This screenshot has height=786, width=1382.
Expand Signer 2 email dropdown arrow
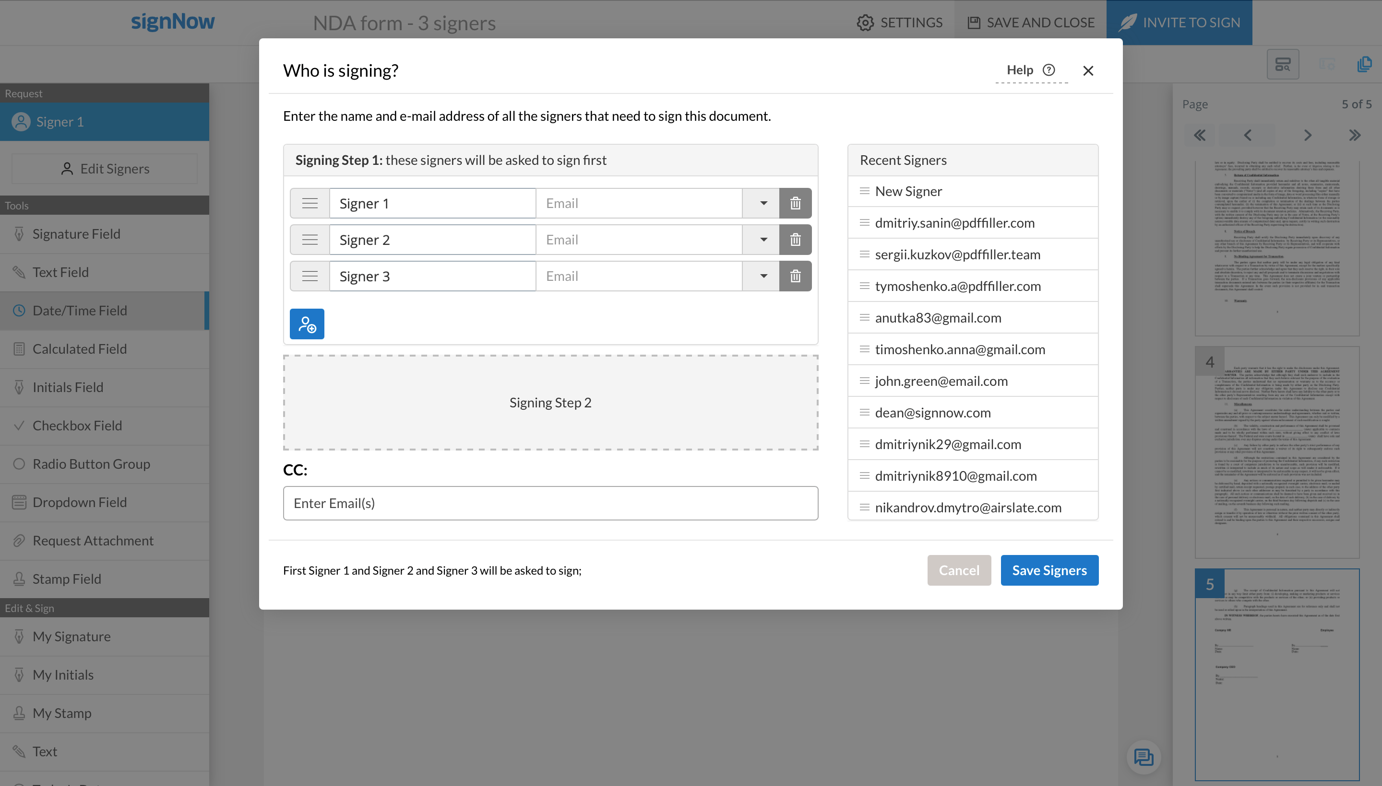pyautogui.click(x=762, y=240)
